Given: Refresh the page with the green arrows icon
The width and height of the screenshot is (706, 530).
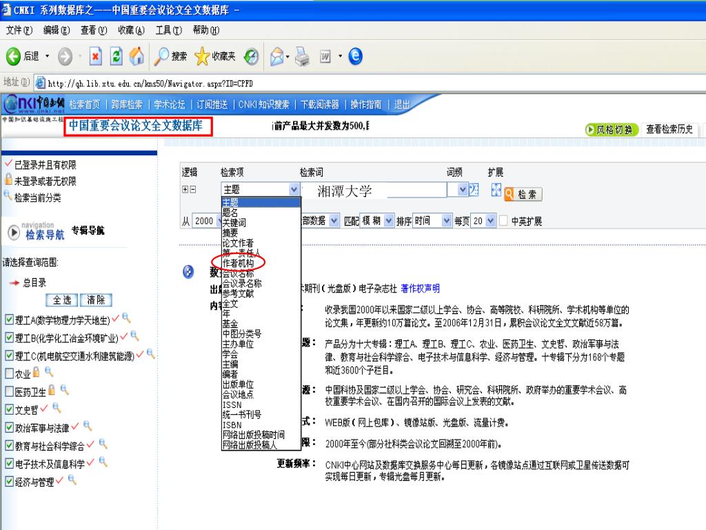Looking at the screenshot, I should pyautogui.click(x=116, y=57).
